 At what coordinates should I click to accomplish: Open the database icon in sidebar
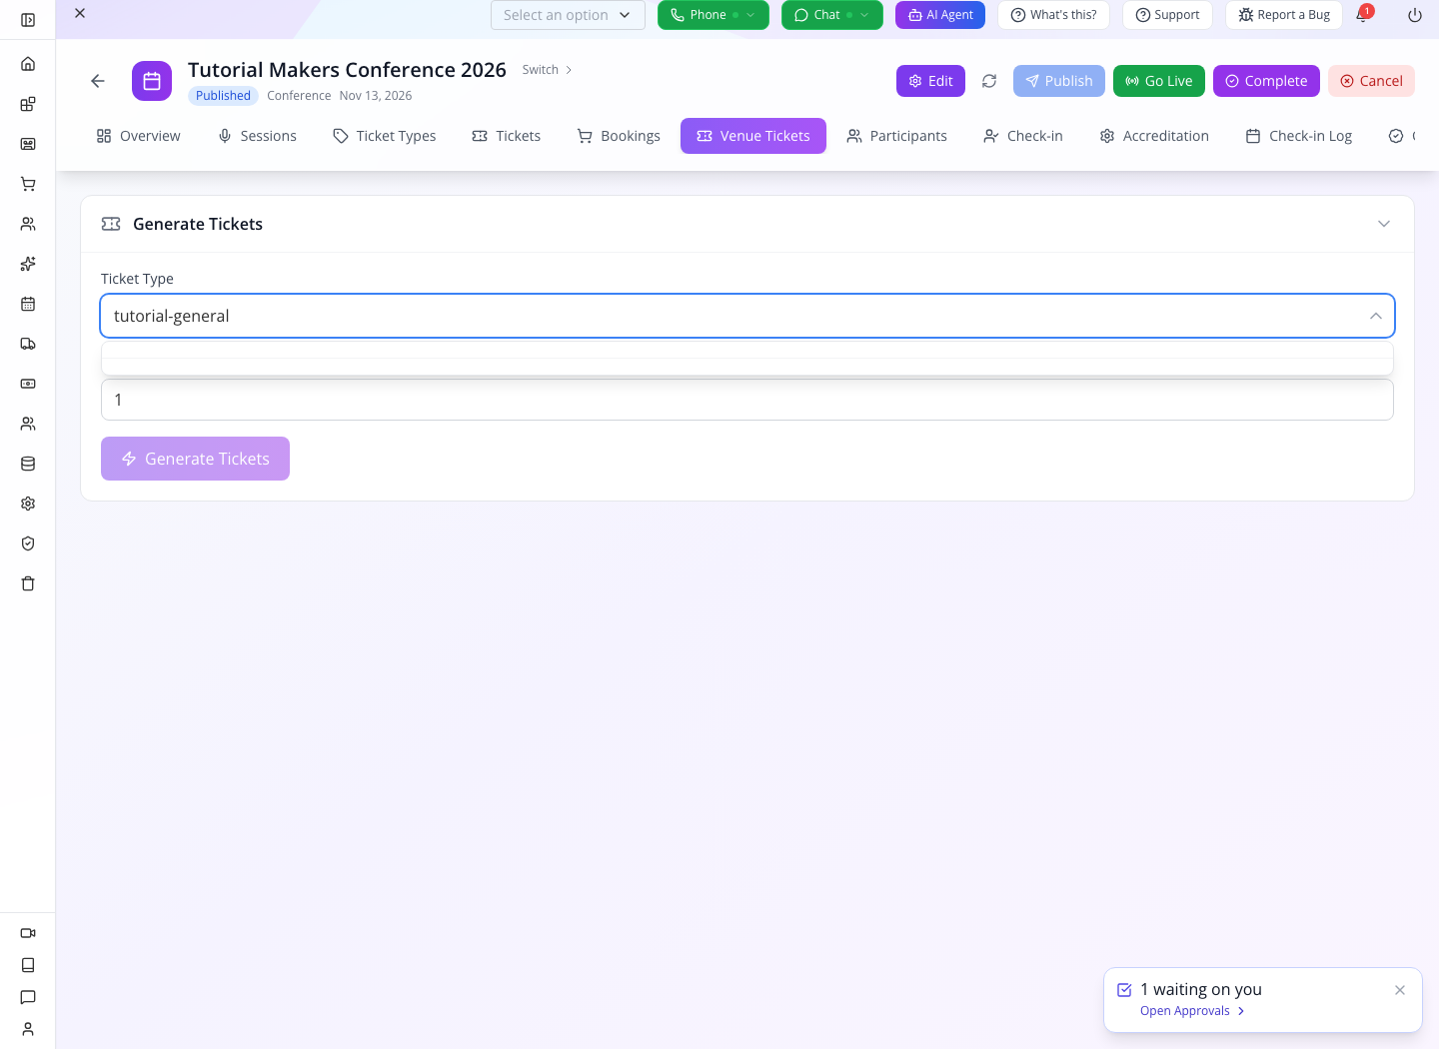pyautogui.click(x=28, y=464)
